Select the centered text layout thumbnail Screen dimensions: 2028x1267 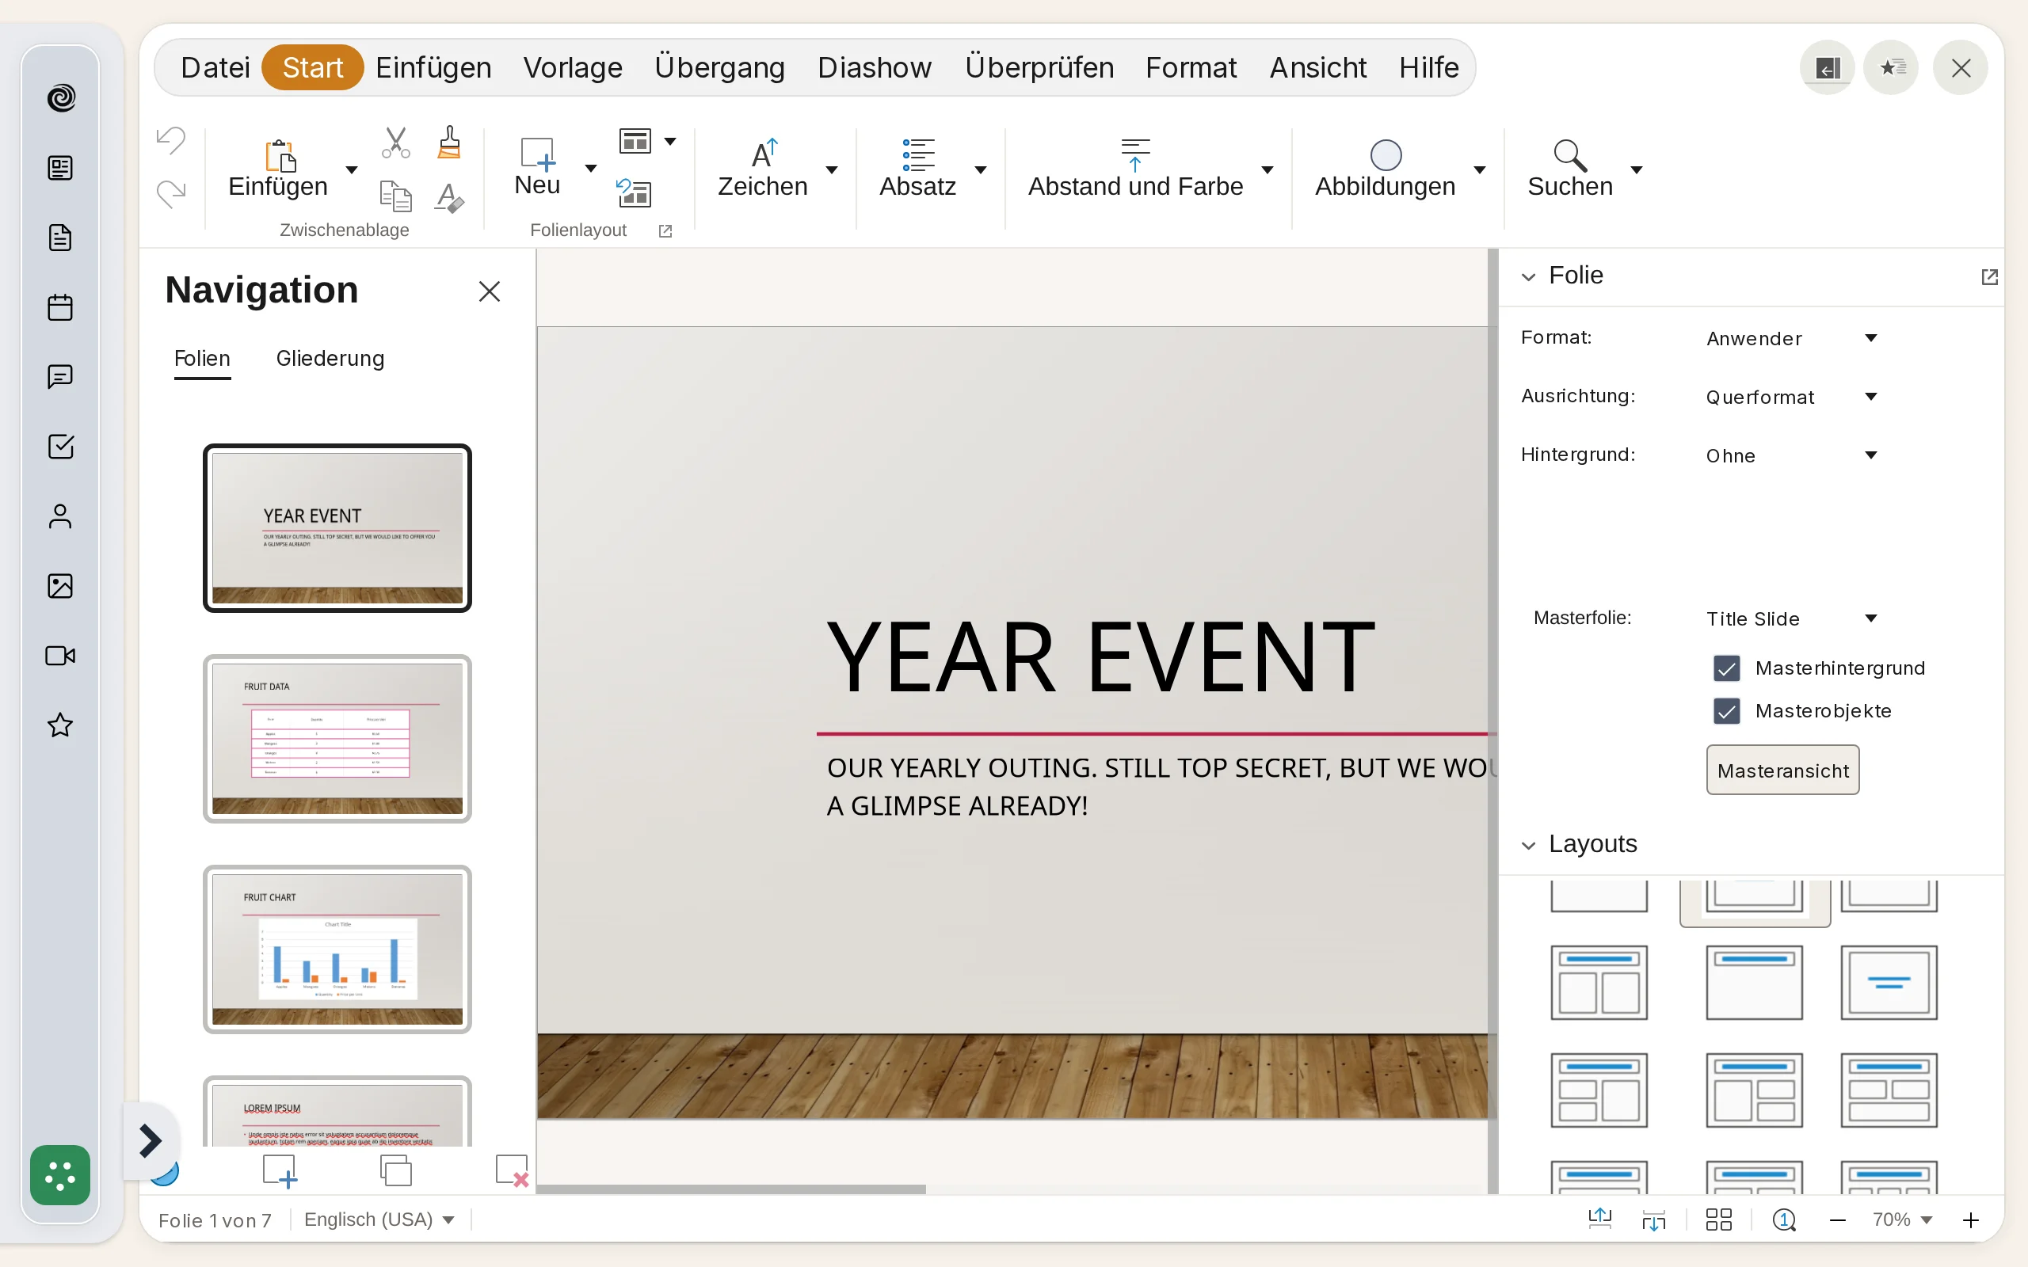coord(1889,982)
